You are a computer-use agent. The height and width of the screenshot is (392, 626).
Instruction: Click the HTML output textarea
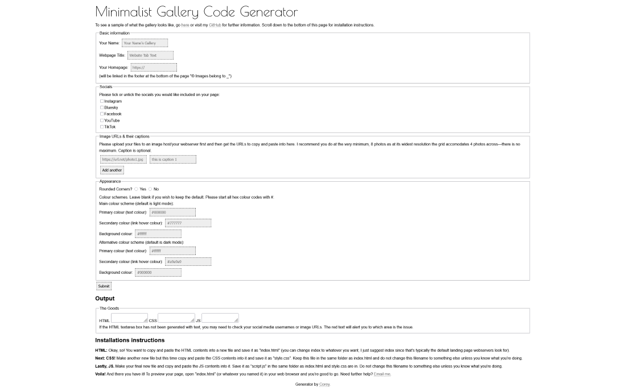tap(129, 318)
